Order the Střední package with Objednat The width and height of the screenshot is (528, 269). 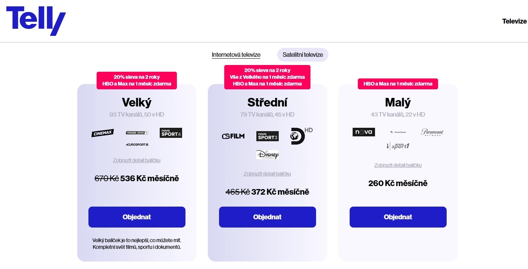[267, 217]
